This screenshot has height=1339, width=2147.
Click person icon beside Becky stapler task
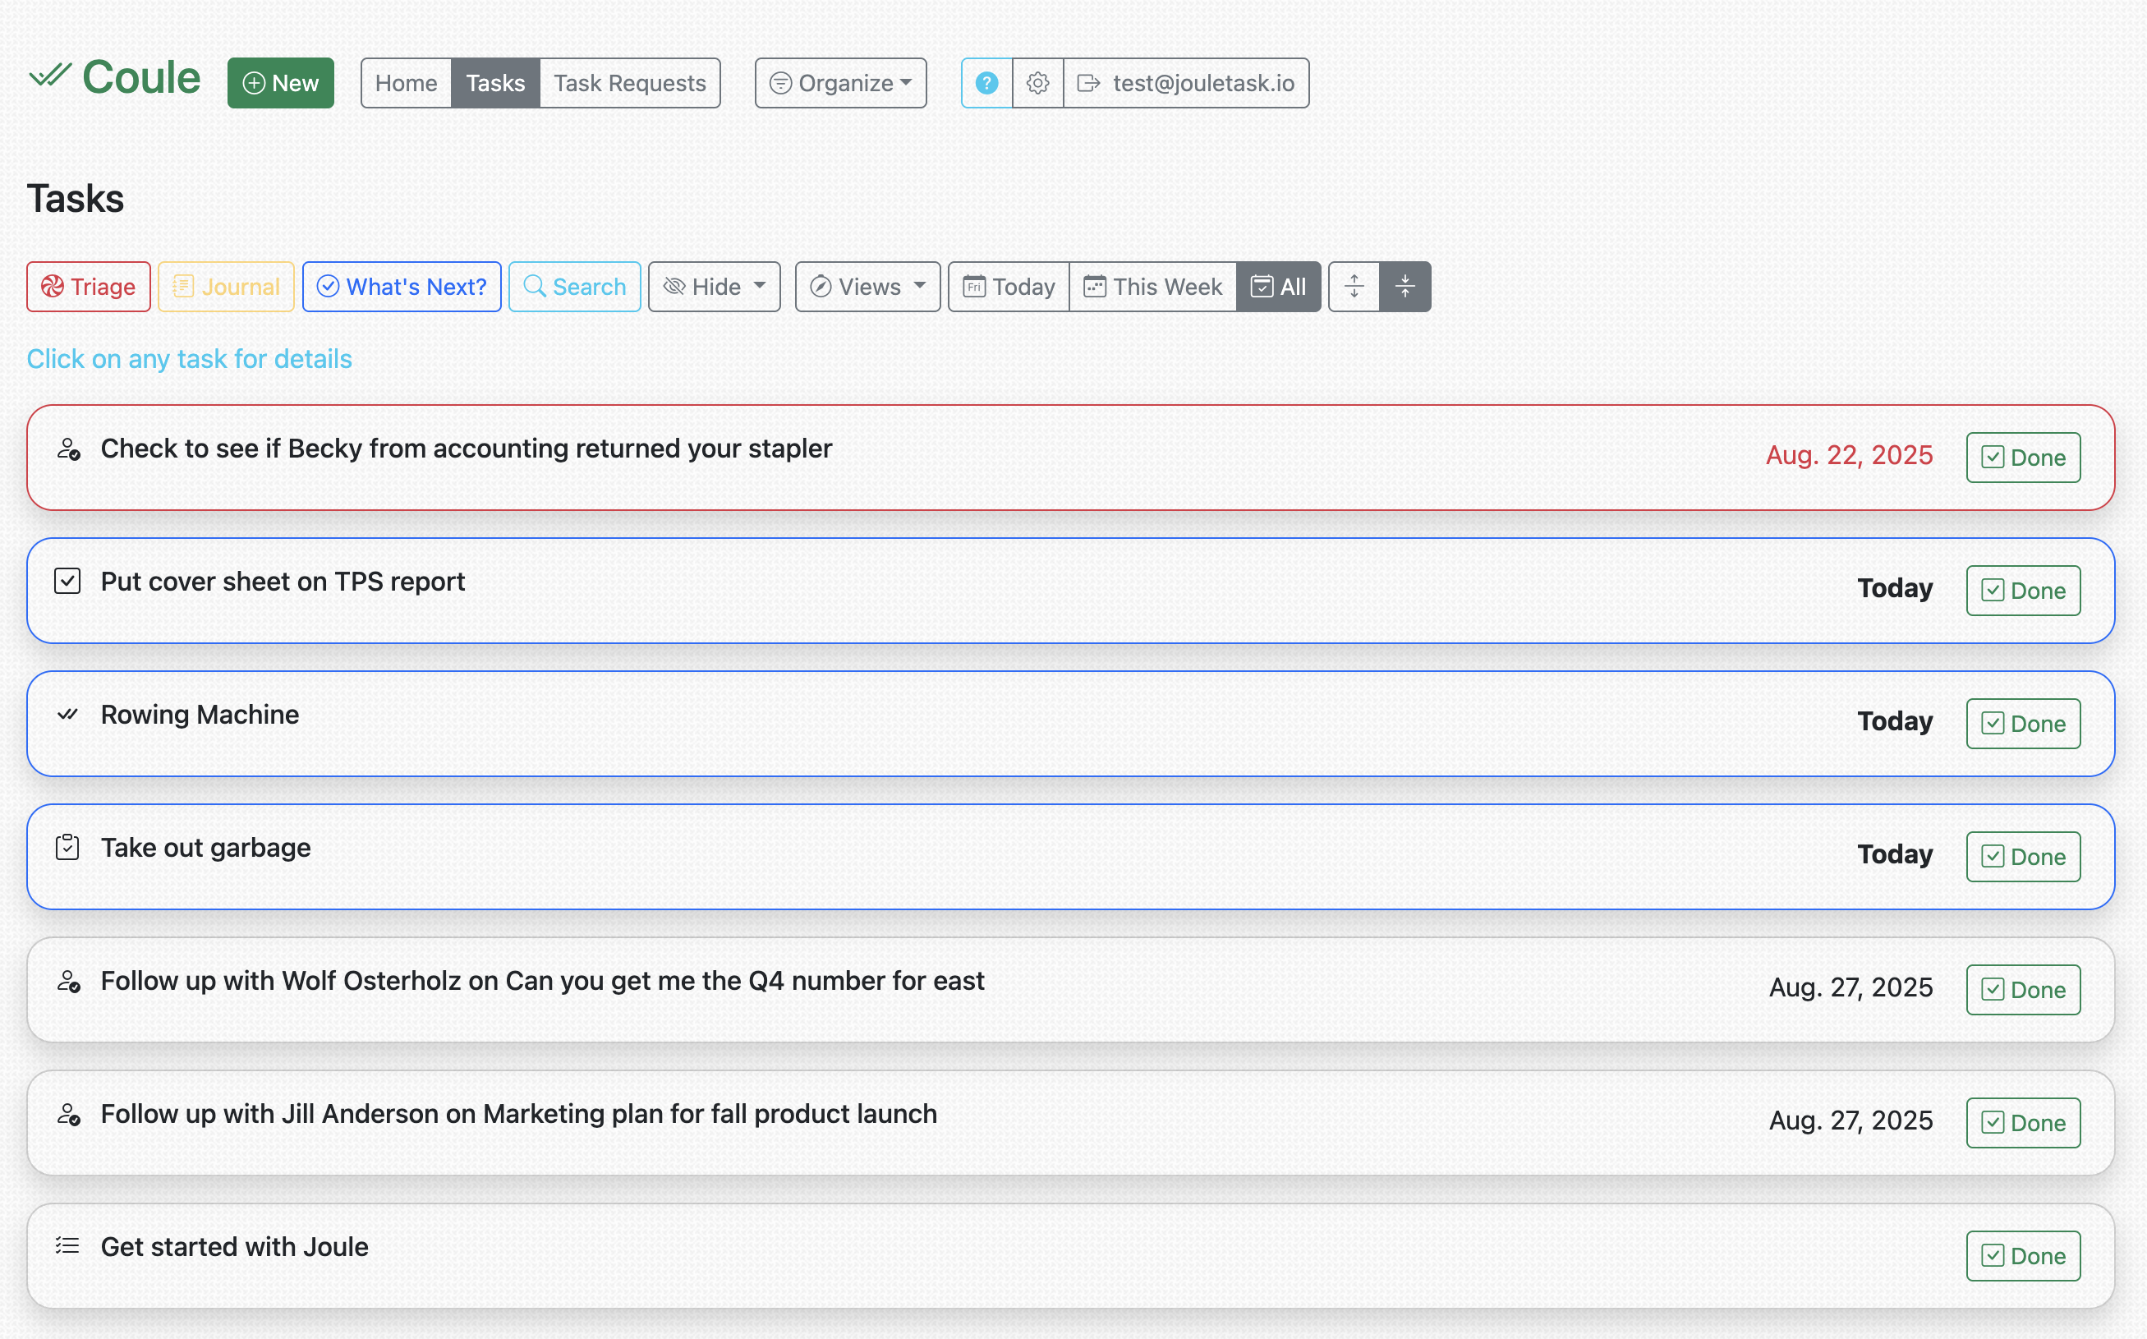coord(68,449)
